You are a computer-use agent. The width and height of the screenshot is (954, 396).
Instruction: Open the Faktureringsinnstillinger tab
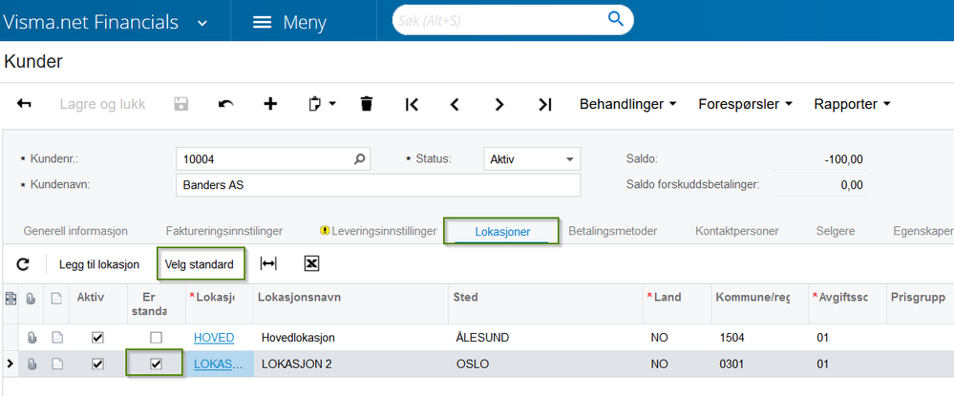coord(223,231)
